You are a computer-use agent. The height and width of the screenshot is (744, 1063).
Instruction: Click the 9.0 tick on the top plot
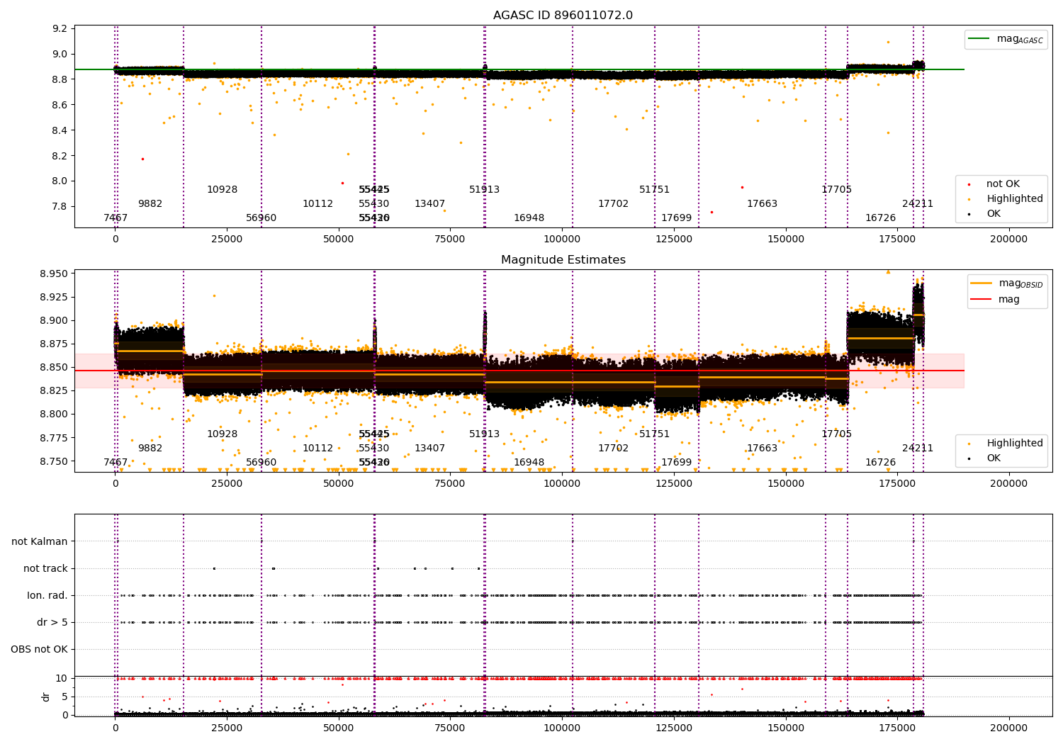60,55
